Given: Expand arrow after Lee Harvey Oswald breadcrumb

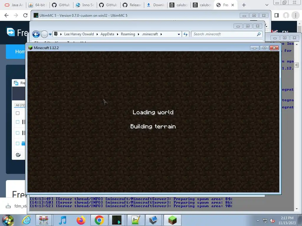Looking at the screenshot, I should click(x=97, y=34).
